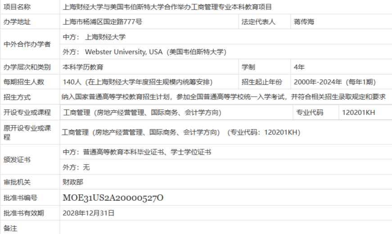This screenshot has width=392, height=234.
Task: Select the 140人 enrollment text
Action: coord(138,82)
